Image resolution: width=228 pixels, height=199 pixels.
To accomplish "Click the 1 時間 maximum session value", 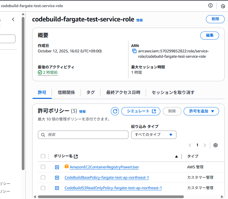I will [x=137, y=72].
